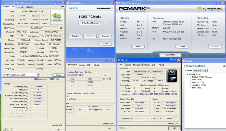Open the Validation tab in GPU-Z
Viewport: 226px width, 131px height.
(x=29, y=7)
